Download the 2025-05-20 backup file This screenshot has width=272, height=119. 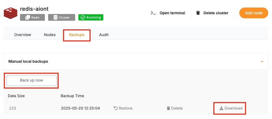point(231,108)
